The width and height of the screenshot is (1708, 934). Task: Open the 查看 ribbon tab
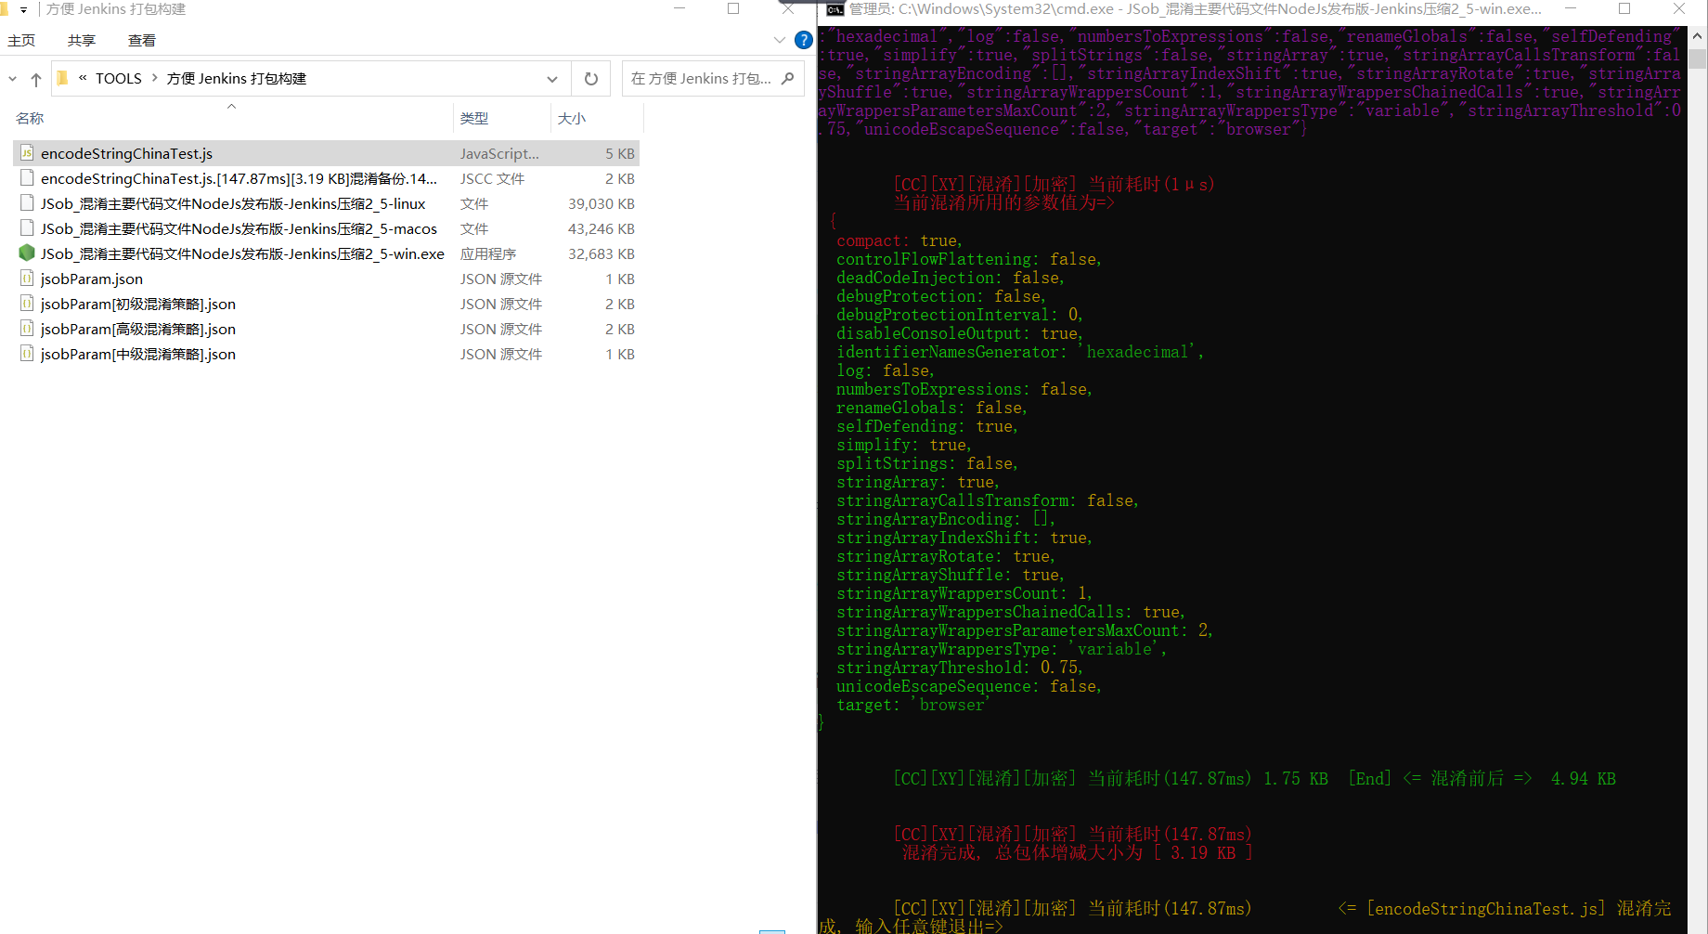pos(142,40)
